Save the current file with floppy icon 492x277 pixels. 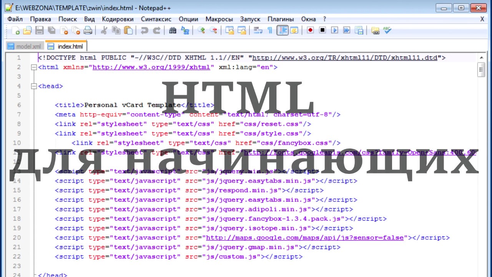(x=39, y=30)
